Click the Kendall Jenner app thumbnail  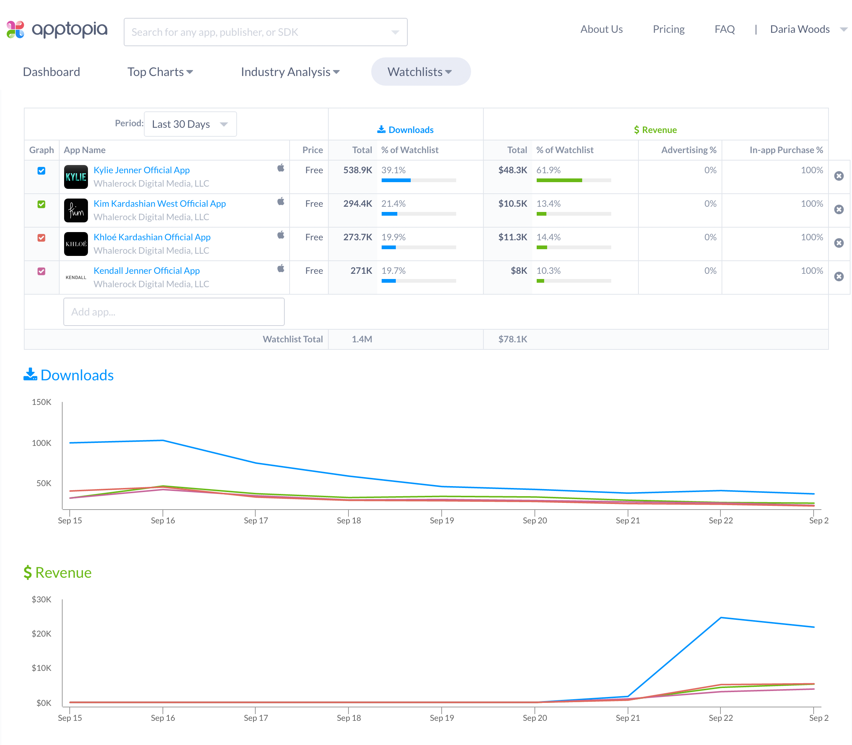[x=76, y=277]
